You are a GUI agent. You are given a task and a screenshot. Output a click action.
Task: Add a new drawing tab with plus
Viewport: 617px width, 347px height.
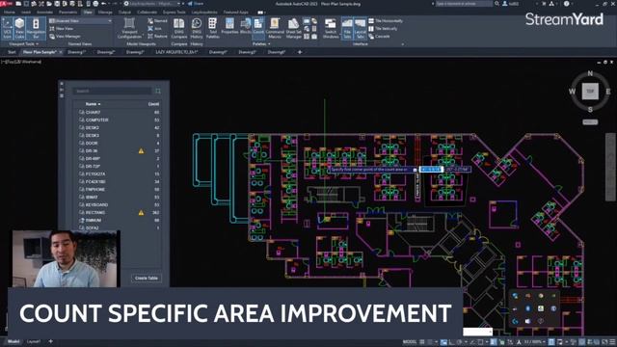pyautogui.click(x=300, y=52)
